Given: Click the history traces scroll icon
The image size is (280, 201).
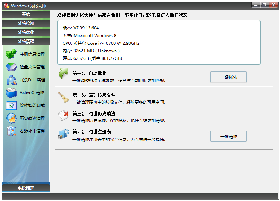Looking at the screenshot, I should pyautogui.click(x=63, y=116).
